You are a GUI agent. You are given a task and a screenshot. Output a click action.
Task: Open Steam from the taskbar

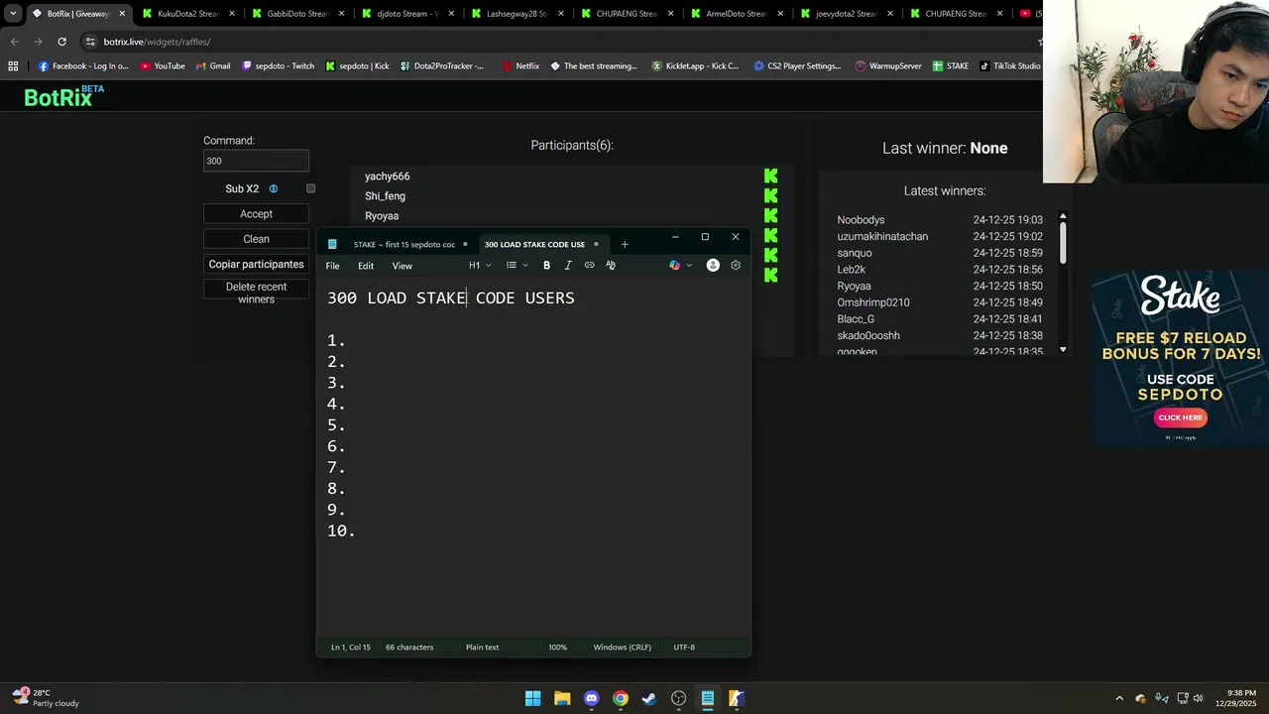click(x=649, y=698)
